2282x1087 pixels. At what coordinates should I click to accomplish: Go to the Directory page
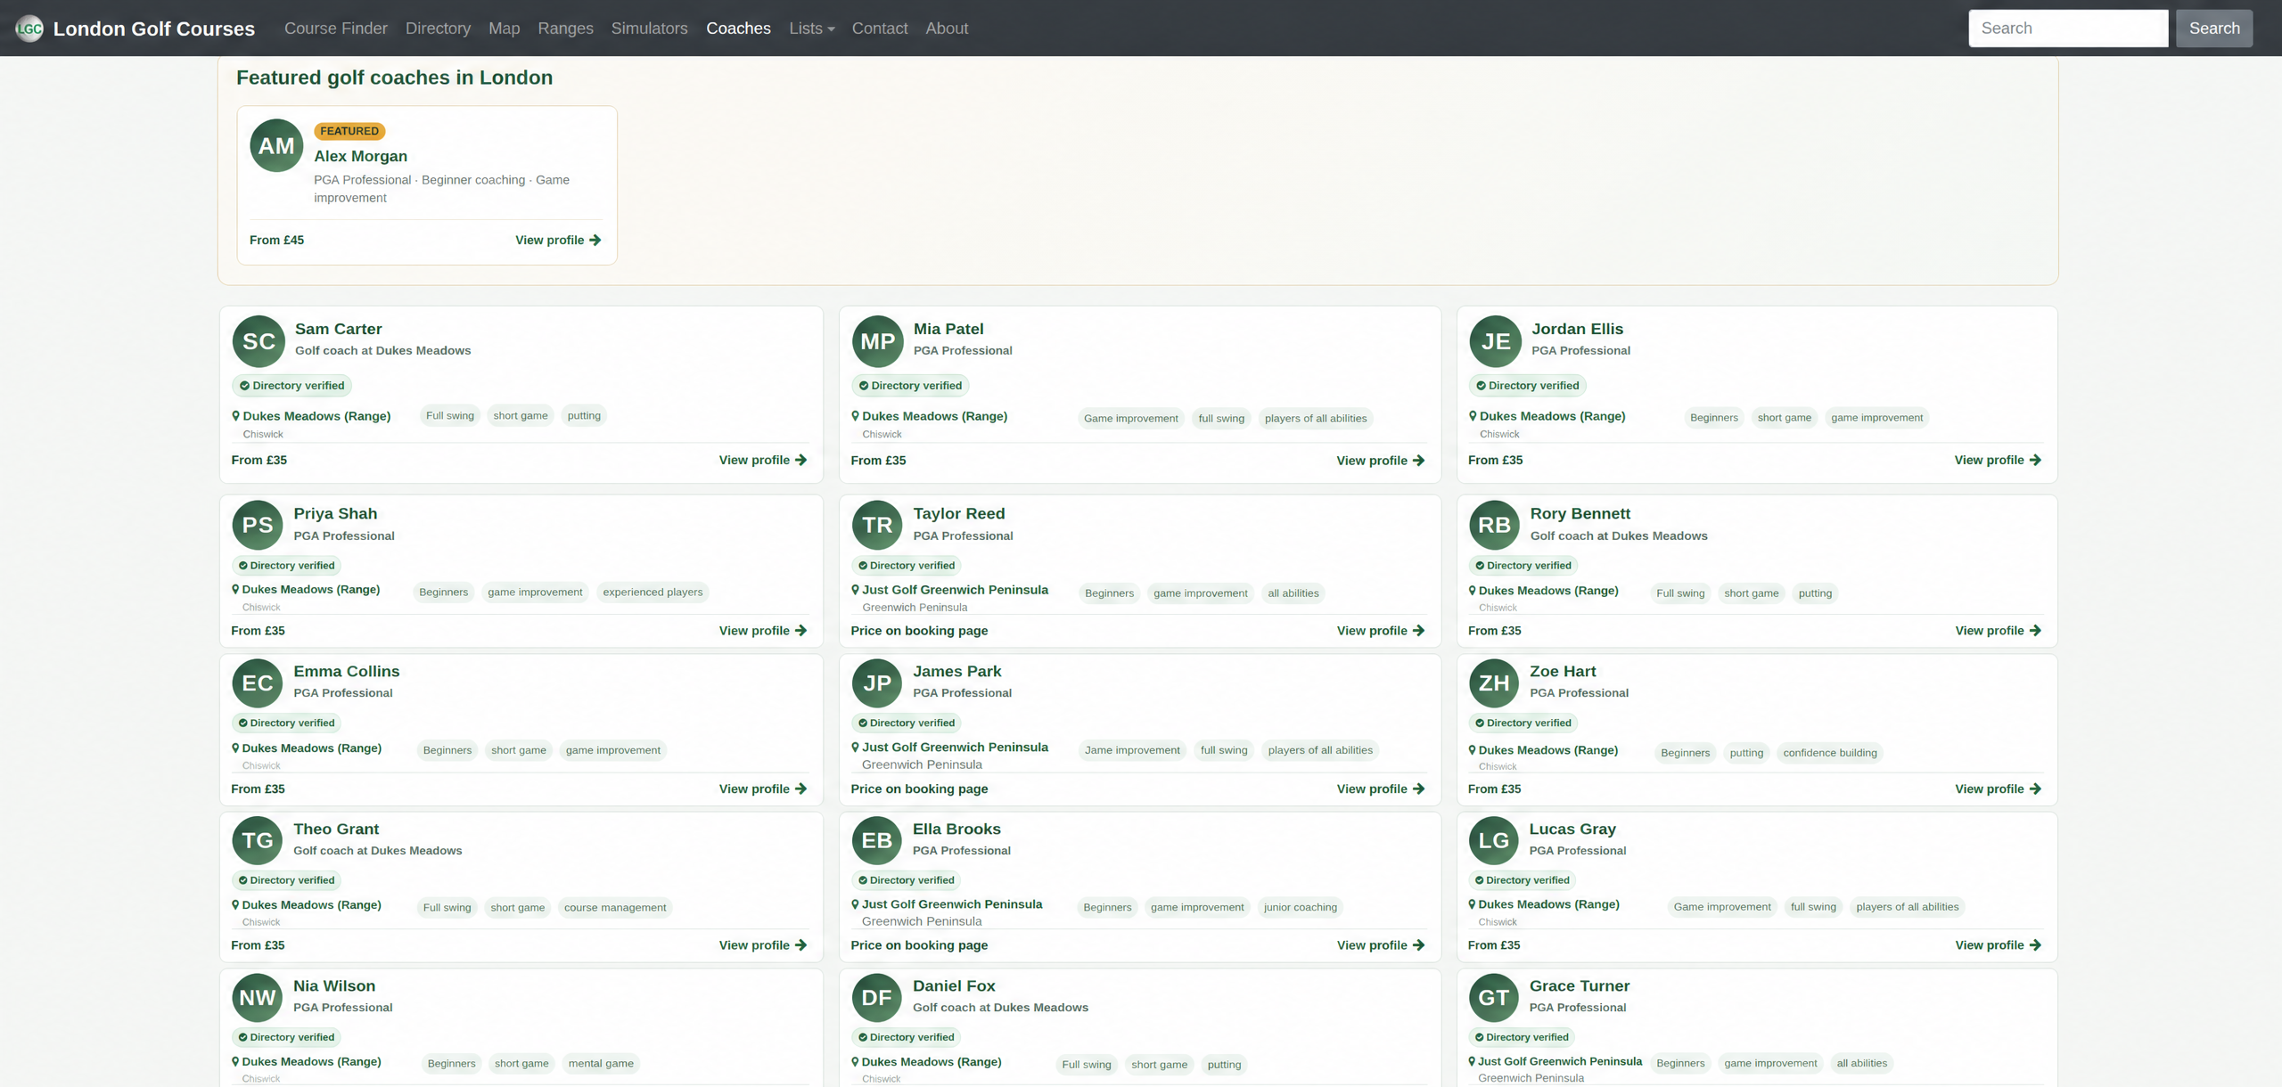438,29
